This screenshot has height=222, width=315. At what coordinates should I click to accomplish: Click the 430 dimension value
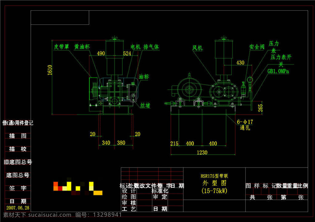point(240,63)
